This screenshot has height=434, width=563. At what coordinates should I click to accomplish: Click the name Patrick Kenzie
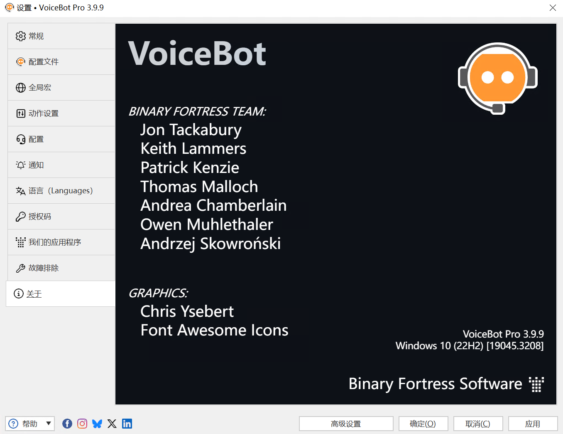[x=190, y=168]
